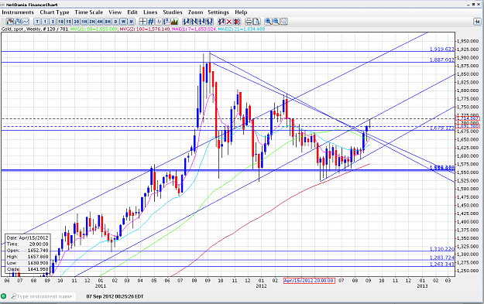Viewport: 484px width, 304px height.
Task: Open the Edit menu
Action: tap(132, 12)
